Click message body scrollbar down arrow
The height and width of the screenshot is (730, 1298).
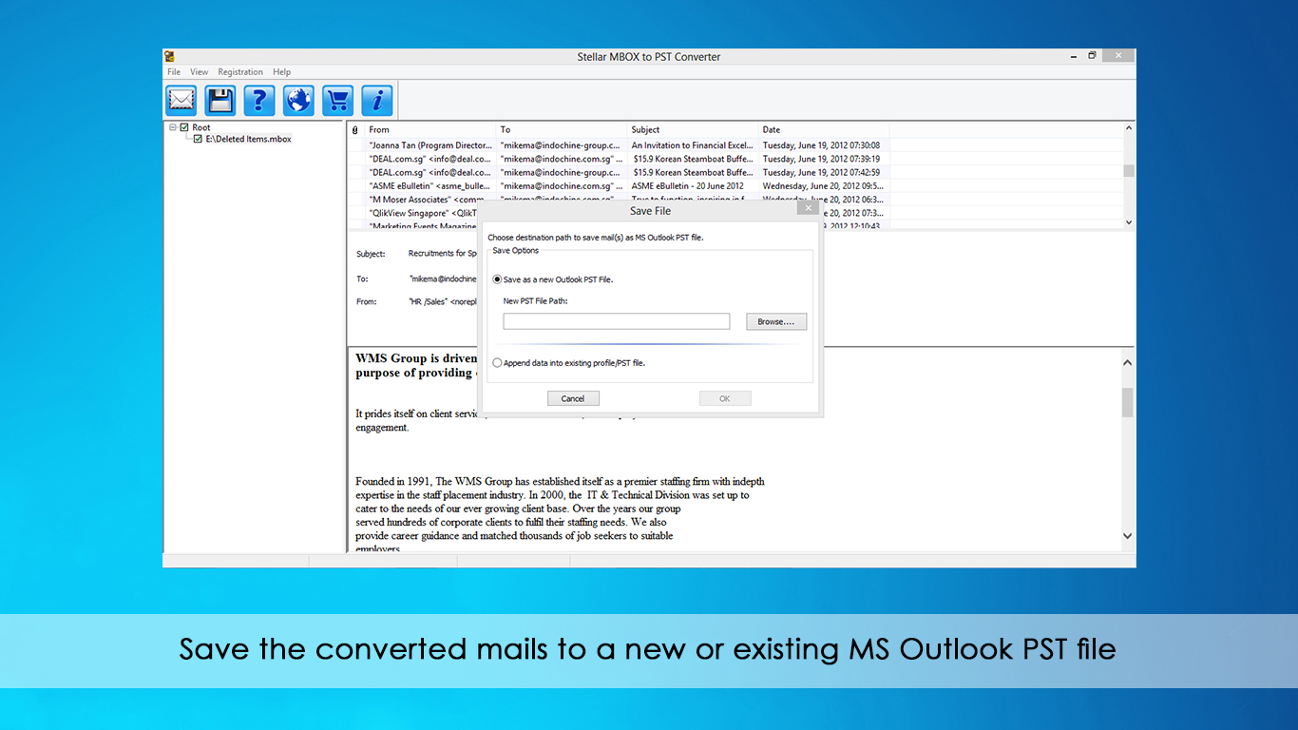[1128, 536]
